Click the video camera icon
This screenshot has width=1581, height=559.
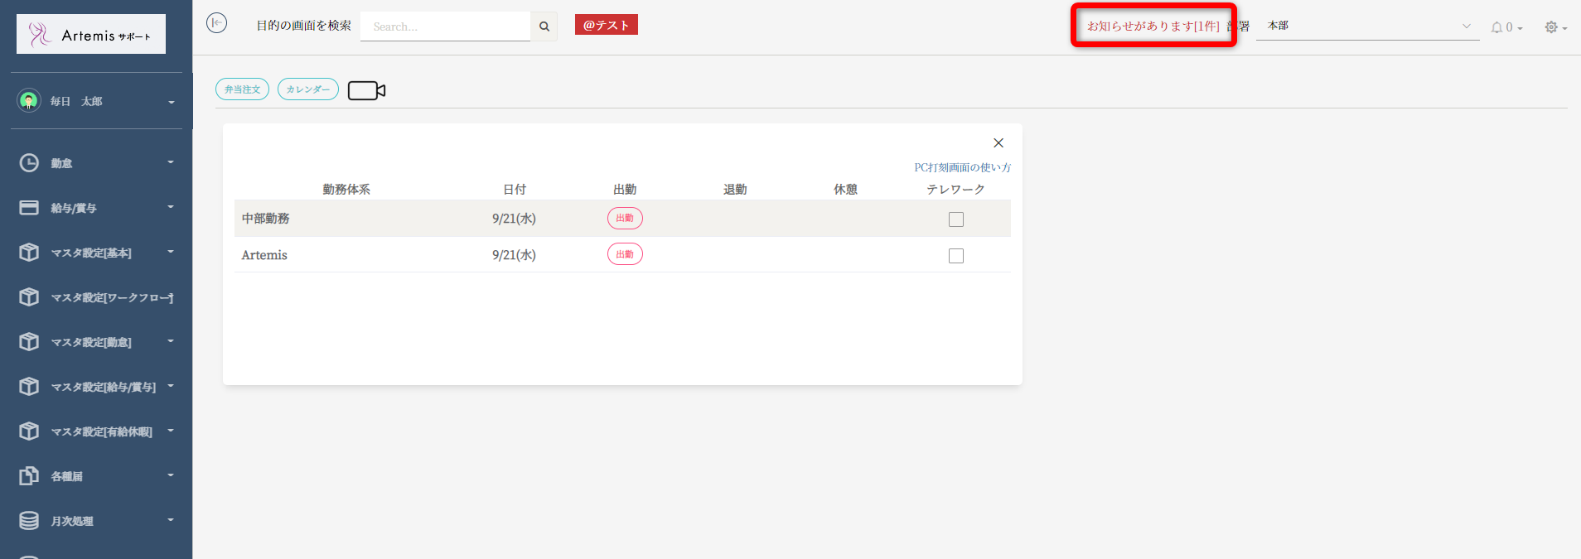click(366, 90)
